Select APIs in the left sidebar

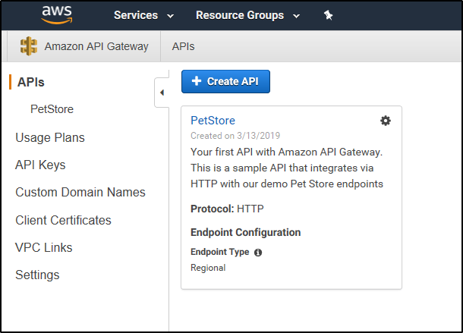coord(30,82)
